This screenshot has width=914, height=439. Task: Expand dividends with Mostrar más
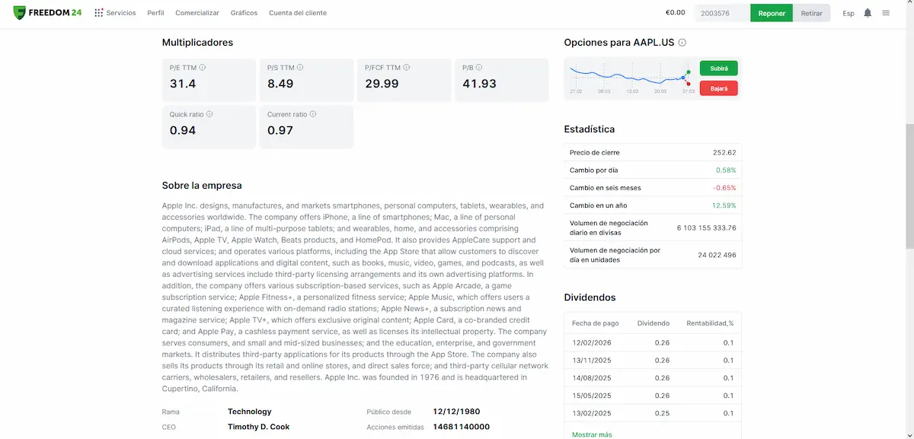click(592, 434)
